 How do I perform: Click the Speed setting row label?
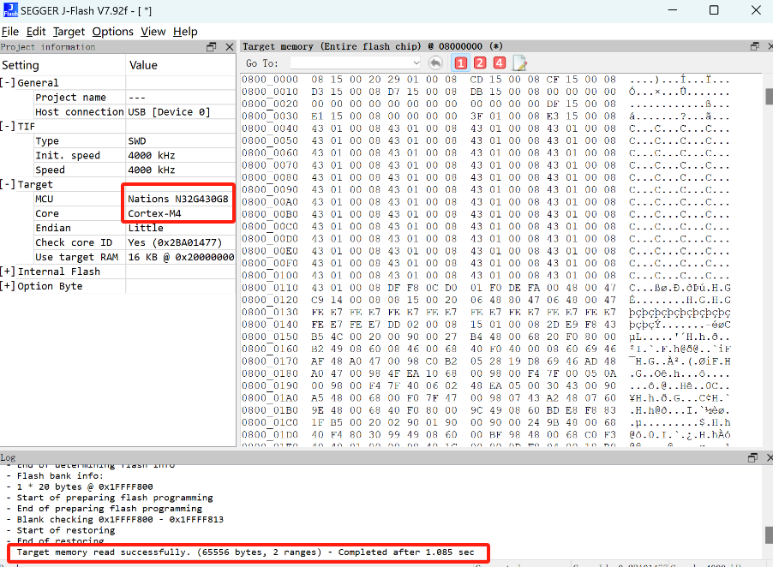point(50,170)
